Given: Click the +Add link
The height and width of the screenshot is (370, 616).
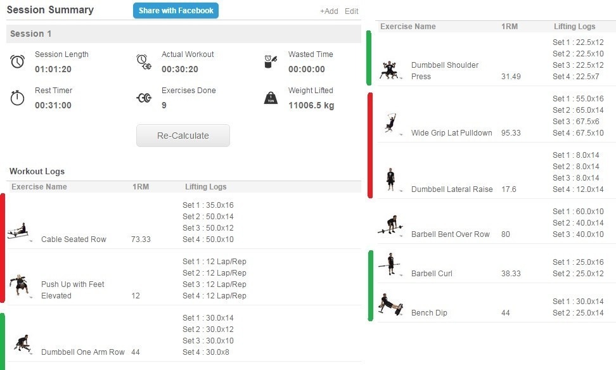Looking at the screenshot, I should 329,11.
